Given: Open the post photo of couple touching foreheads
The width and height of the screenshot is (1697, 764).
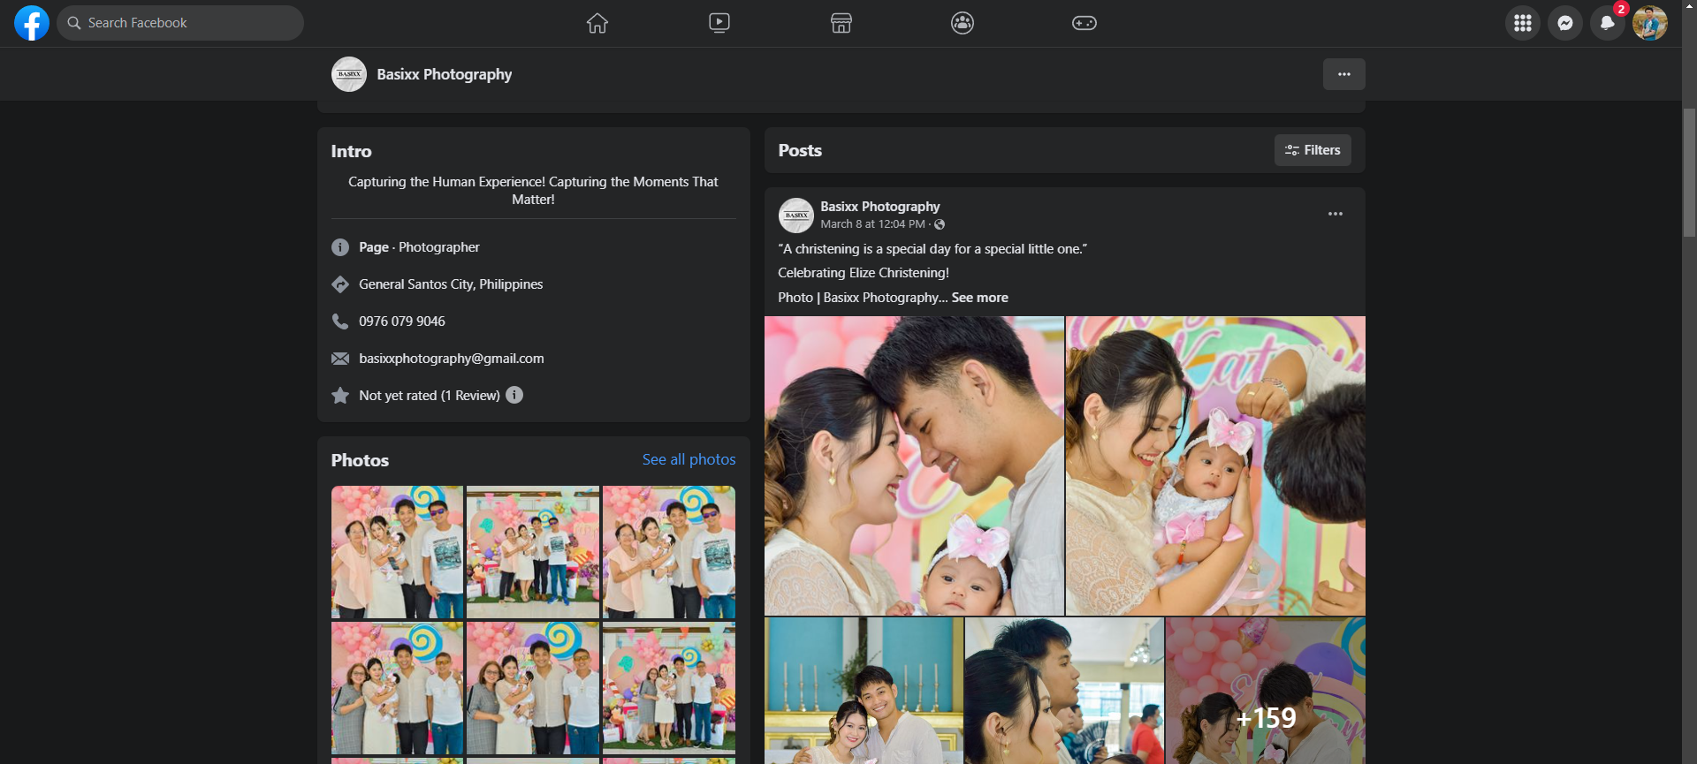Looking at the screenshot, I should pos(914,465).
